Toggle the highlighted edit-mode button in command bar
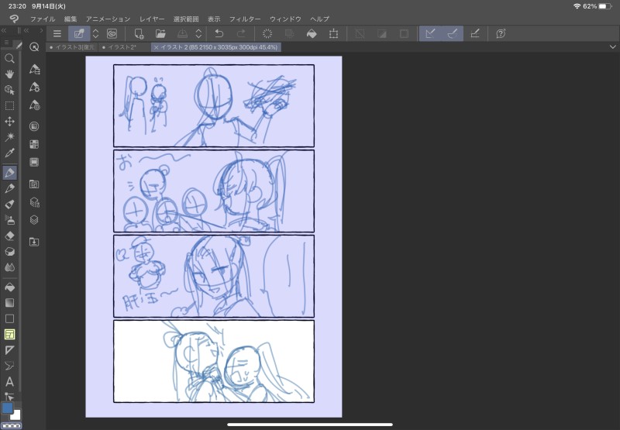Image resolution: width=620 pixels, height=430 pixels. coord(79,33)
